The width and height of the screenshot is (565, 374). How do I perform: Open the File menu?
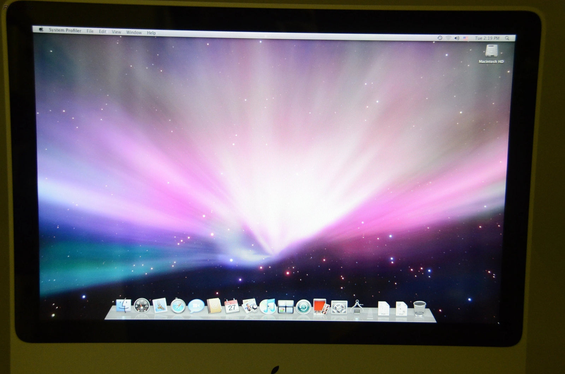(90, 31)
